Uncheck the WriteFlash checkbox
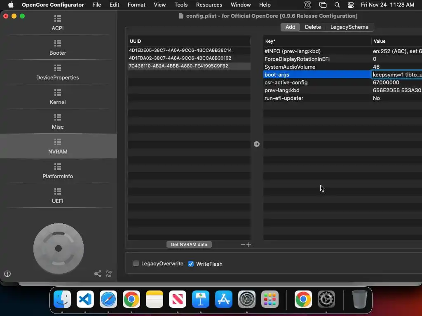The height and width of the screenshot is (316, 422). [191, 264]
